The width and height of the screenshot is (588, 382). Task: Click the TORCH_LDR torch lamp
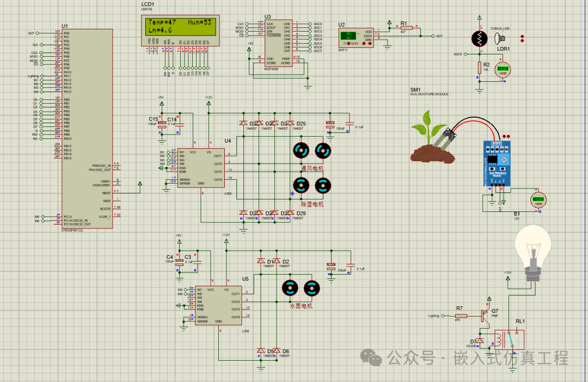498,39
